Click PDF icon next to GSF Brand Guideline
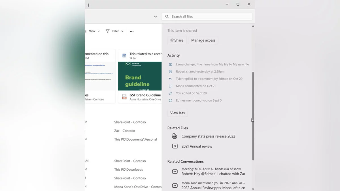The width and height of the screenshot is (340, 191). click(124, 97)
